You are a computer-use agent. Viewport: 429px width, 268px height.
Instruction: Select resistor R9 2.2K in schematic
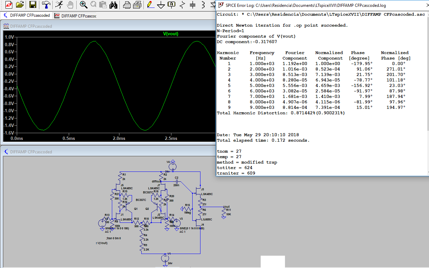141,247
